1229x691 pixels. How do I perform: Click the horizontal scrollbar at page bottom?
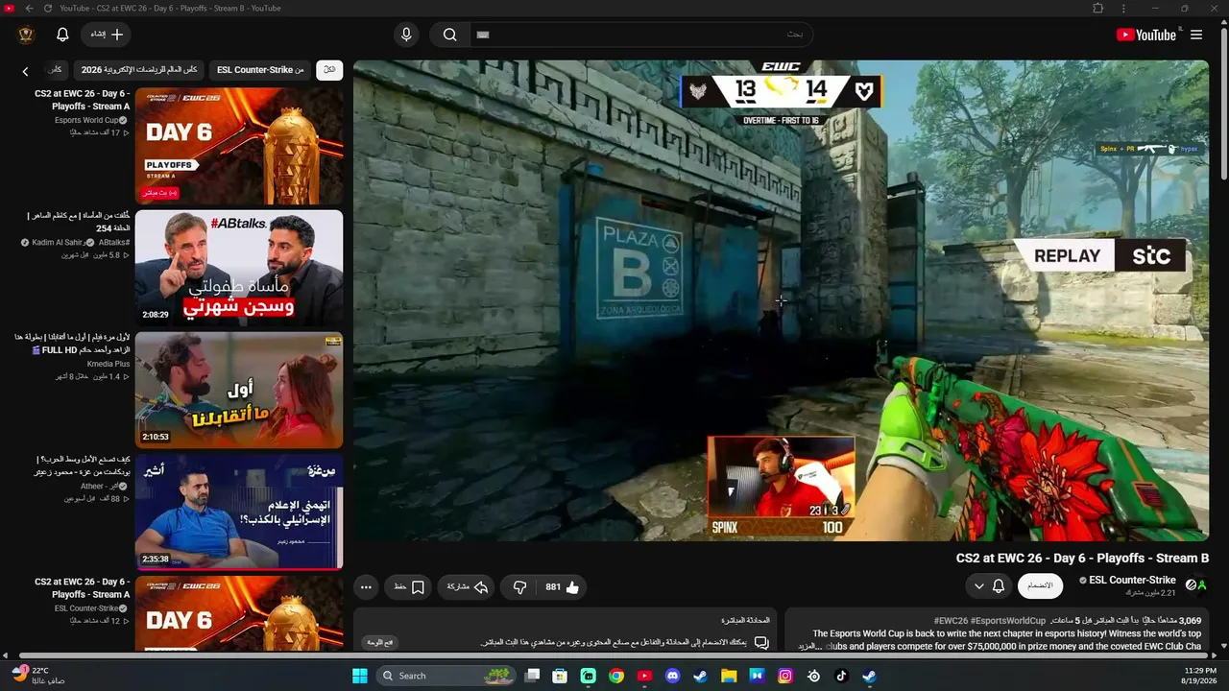614,655
